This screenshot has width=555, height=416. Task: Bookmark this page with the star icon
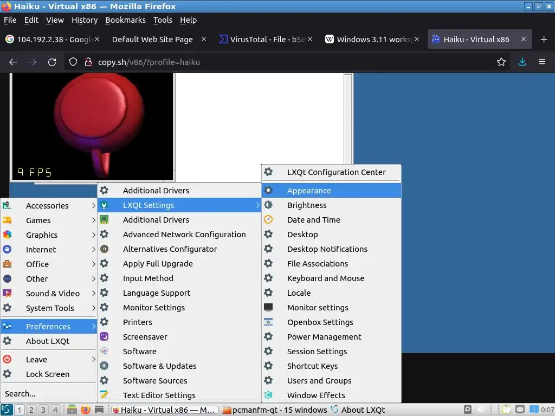pyautogui.click(x=501, y=62)
